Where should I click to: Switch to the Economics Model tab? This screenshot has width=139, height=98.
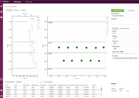(x=125, y=28)
